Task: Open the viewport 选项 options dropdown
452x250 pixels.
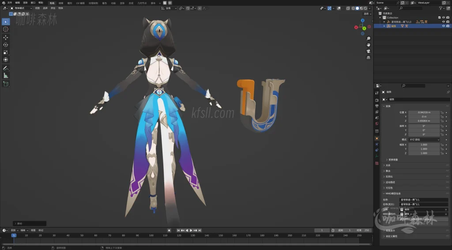Action: 367,14
